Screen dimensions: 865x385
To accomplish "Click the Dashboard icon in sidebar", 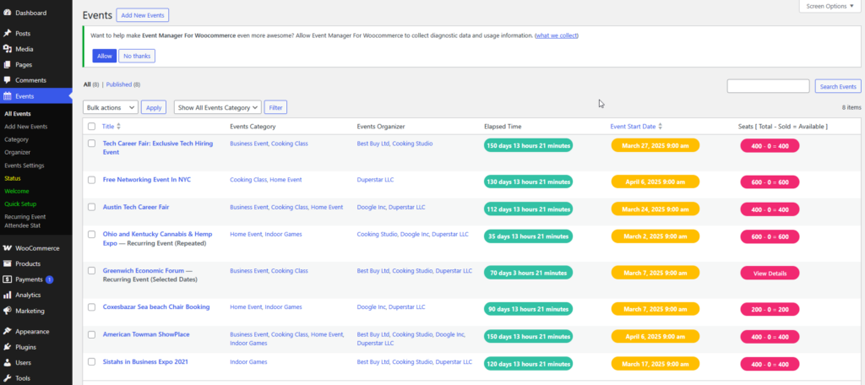I will pos(8,14).
